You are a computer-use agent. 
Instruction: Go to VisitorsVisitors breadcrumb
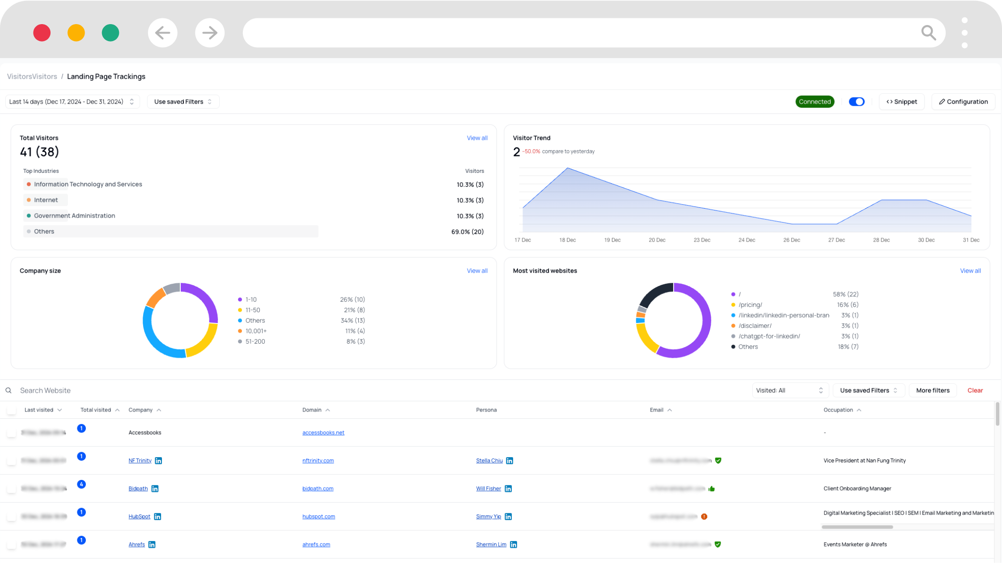pos(32,76)
